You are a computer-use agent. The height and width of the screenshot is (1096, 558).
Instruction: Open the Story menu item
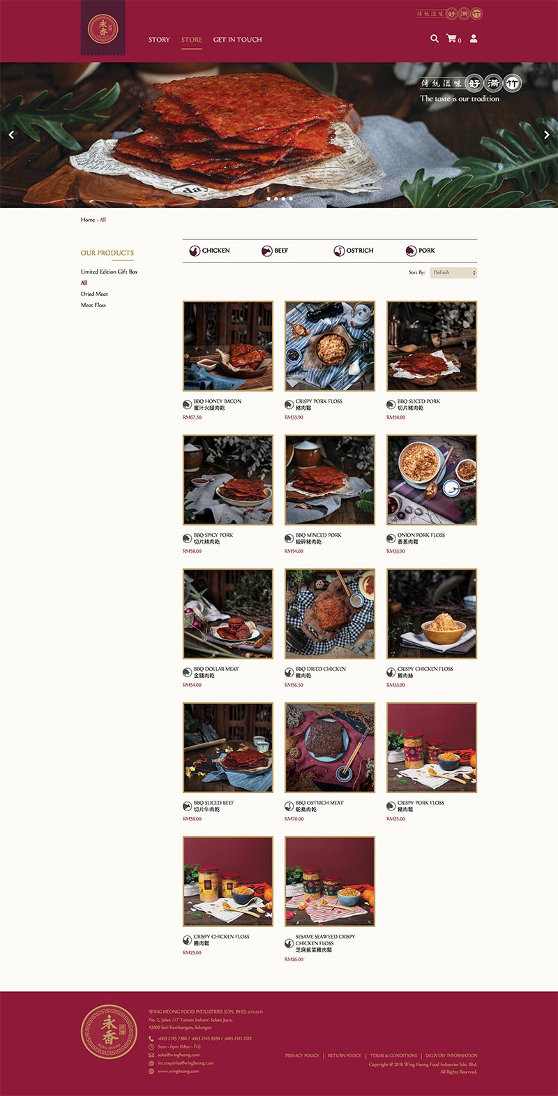click(159, 40)
